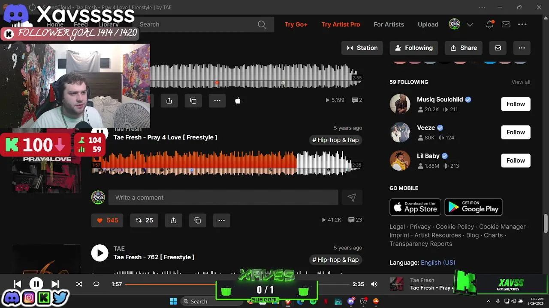The image size is (549, 308).
Task: Show hidden system tray icons chevron
Action: point(489,301)
